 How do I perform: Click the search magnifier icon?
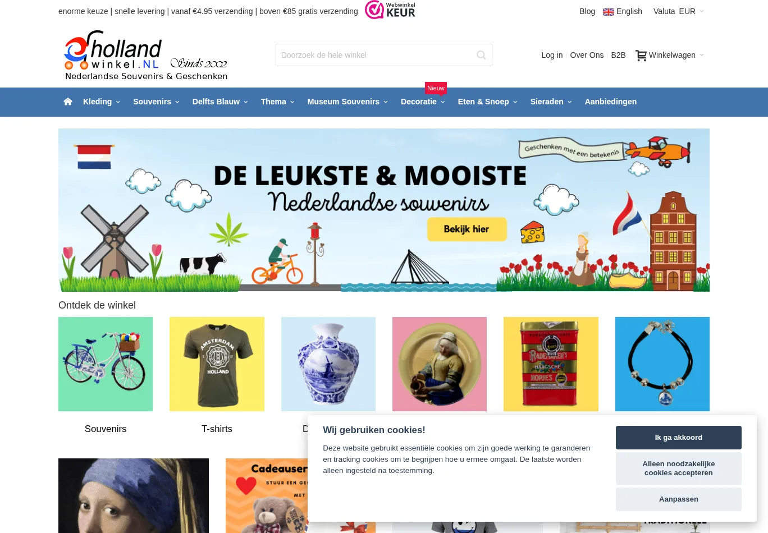481,55
